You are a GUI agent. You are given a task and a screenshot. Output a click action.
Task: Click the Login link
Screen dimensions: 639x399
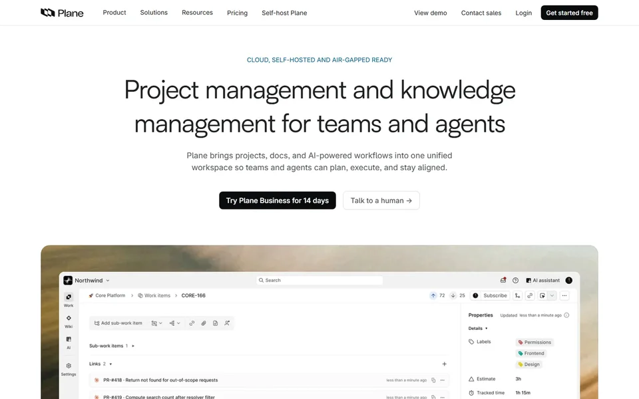(x=523, y=13)
